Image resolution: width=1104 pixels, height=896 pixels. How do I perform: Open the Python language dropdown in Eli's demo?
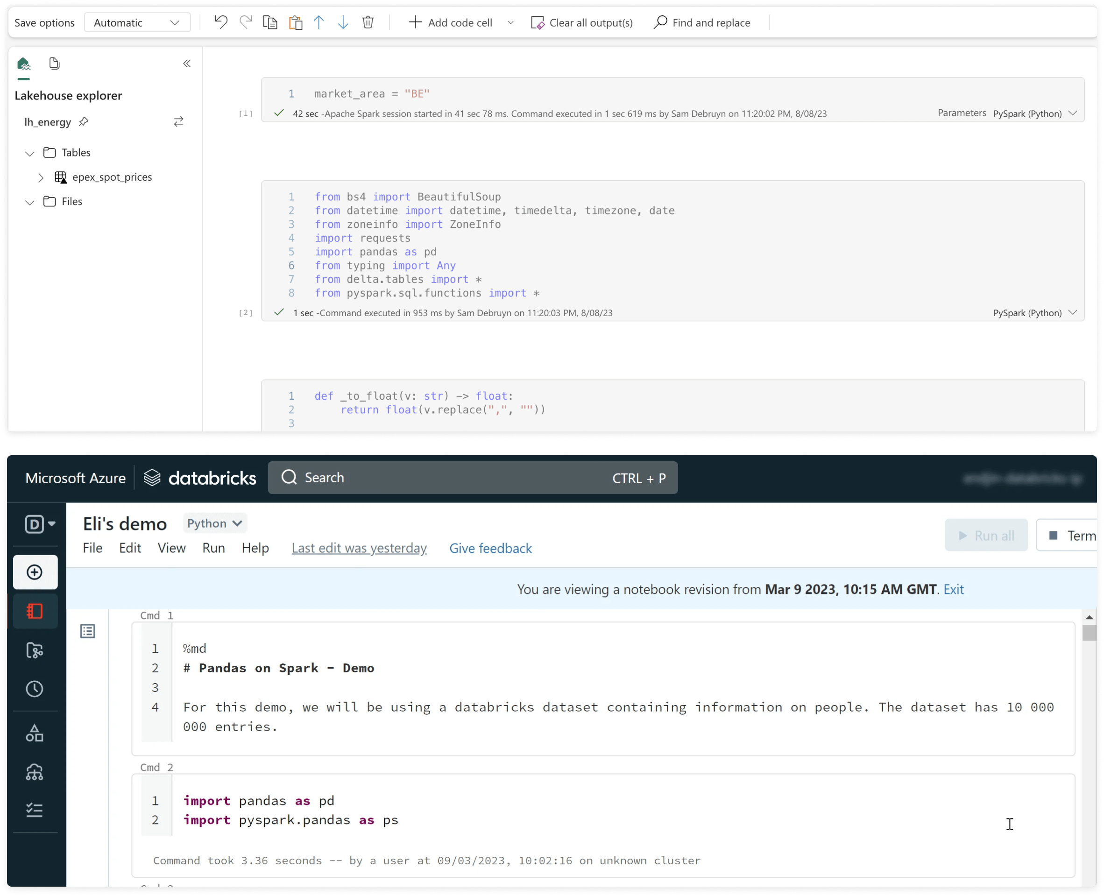pyautogui.click(x=215, y=523)
